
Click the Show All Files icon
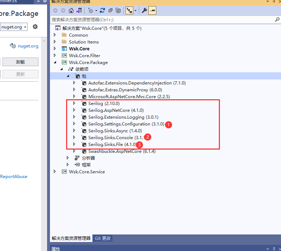118,10
